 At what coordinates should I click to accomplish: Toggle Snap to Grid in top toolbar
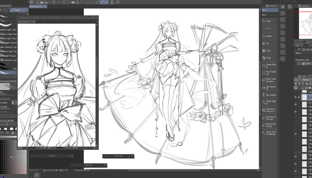(x=107, y=2)
